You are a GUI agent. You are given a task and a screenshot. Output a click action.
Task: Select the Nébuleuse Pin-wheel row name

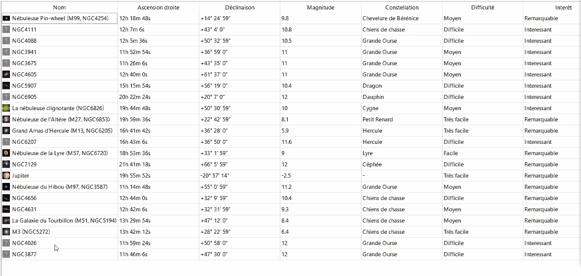click(60, 18)
